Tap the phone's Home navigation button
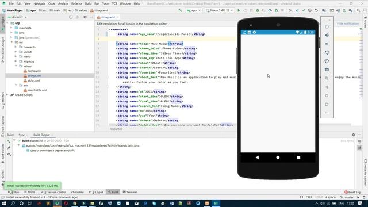368x207 pixels. click(x=278, y=158)
